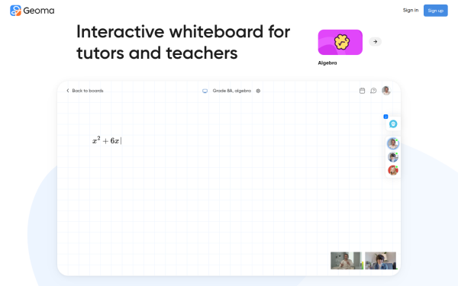The width and height of the screenshot is (458, 286).
Task: Open the chat panel with notification badge
Action: pos(393,124)
